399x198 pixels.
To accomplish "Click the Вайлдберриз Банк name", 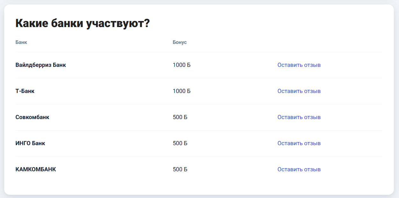I will 40,65.
